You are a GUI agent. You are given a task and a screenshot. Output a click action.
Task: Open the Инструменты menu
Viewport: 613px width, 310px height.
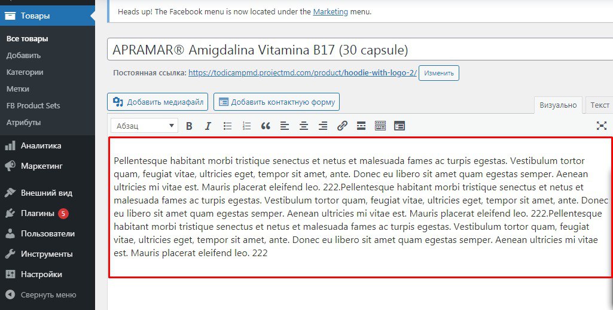click(47, 254)
